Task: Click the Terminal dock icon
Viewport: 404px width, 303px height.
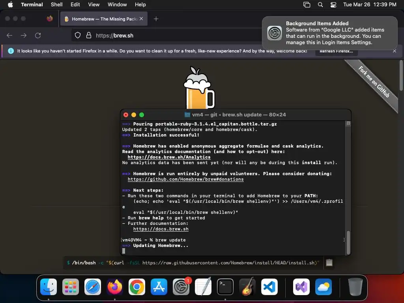Action: pyautogui.click(x=225, y=287)
